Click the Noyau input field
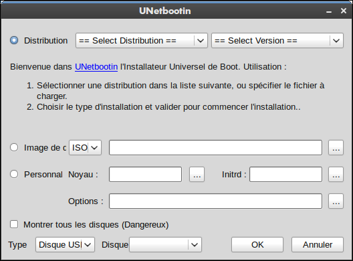This screenshot has height=261, width=353. (x=145, y=174)
